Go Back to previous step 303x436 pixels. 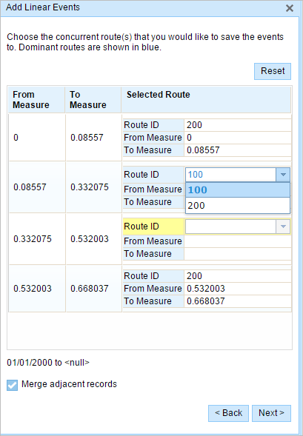(x=228, y=413)
